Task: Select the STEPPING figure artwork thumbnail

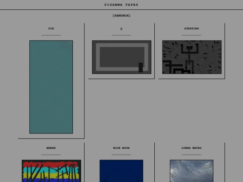Action: click(x=192, y=57)
